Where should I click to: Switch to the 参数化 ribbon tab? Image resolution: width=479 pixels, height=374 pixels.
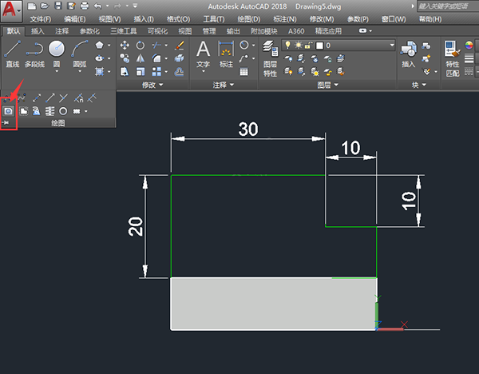point(89,31)
